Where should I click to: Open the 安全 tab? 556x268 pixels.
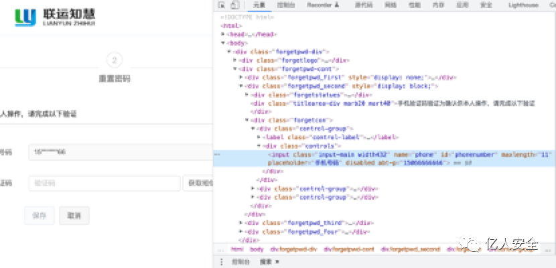pos(486,5)
